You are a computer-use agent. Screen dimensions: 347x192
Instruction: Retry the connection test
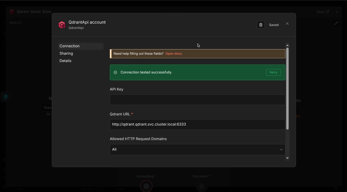tap(273, 72)
